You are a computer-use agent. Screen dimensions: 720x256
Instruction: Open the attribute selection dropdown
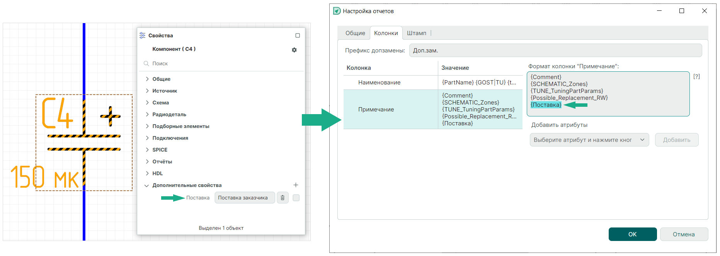[x=589, y=140]
